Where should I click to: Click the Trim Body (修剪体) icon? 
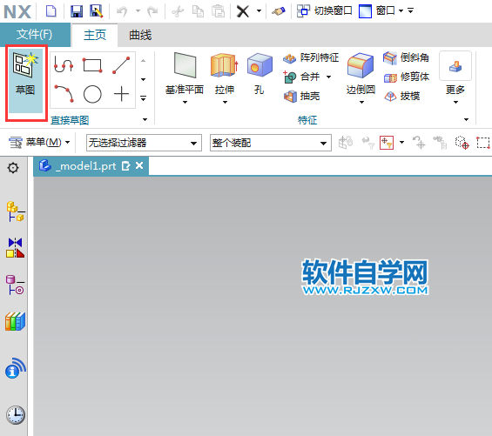(390, 77)
